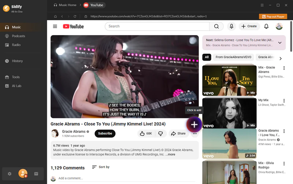Image resolution: width=293 pixels, height=184 pixels.
Task: Dislike the video with thumbs down
Action: (x=160, y=134)
